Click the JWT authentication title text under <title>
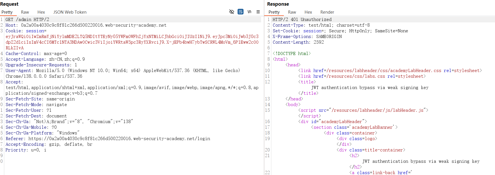This screenshot has height=175, width=495. click(370, 88)
